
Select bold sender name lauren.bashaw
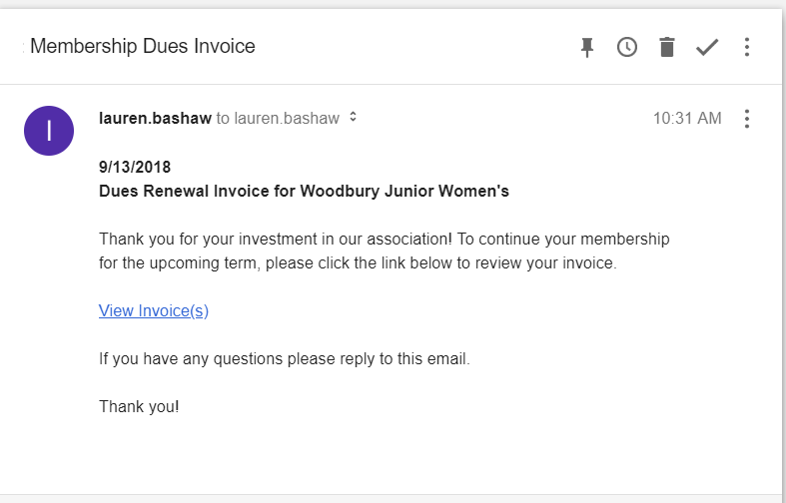tap(155, 118)
